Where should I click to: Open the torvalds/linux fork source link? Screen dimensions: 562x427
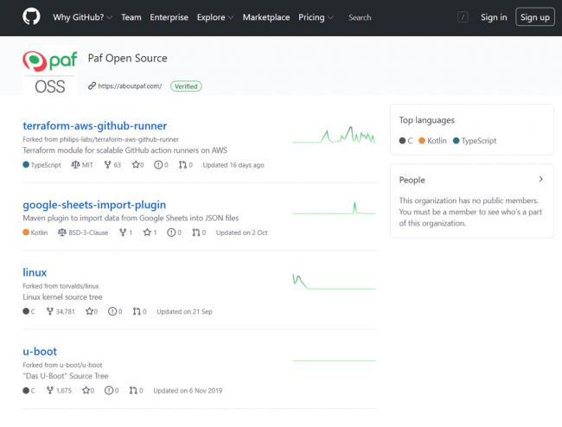click(80, 286)
